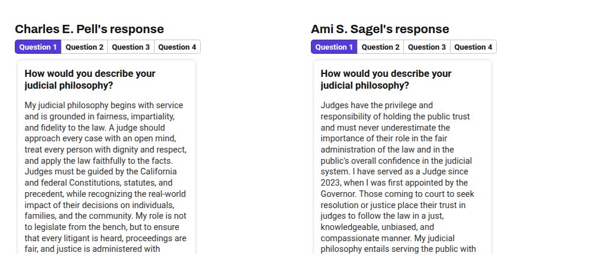Open Question 1 tab in Ami S. Sagel's response
This screenshot has height=269, width=604.
(x=334, y=47)
